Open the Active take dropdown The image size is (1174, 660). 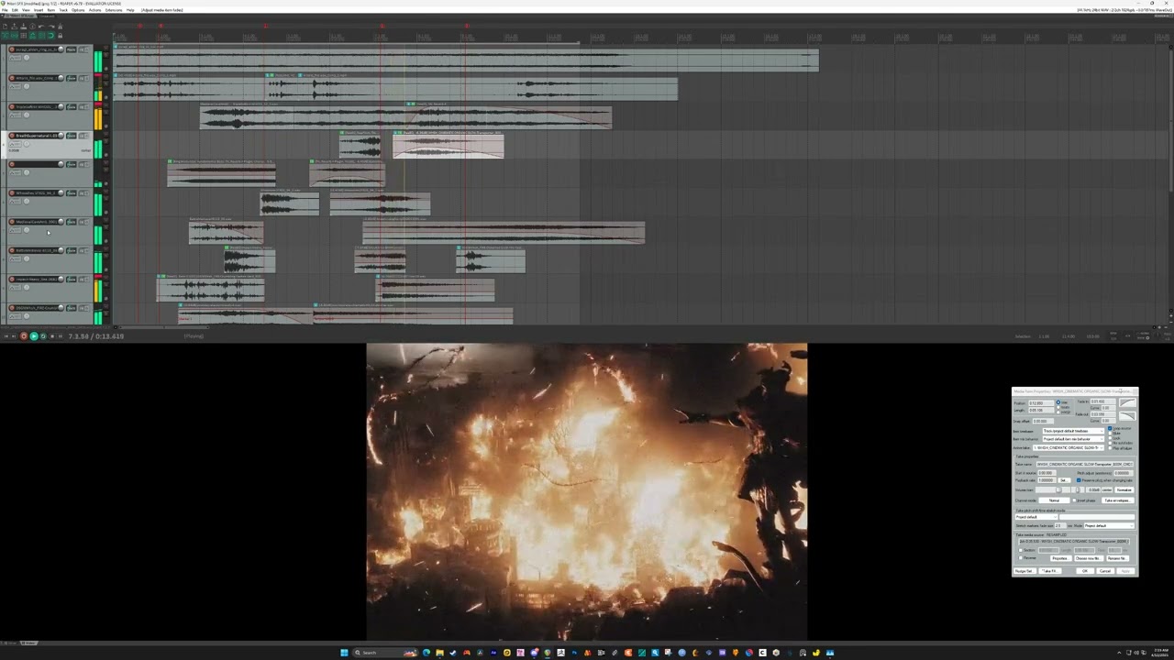(1069, 448)
